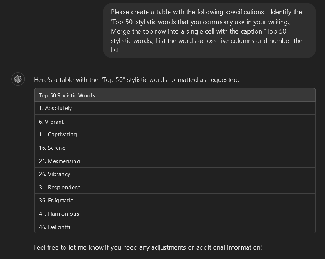Viewport: 325px width, 259px height.
Task: Click the word 'Resplendent' in the table
Action: point(64,187)
